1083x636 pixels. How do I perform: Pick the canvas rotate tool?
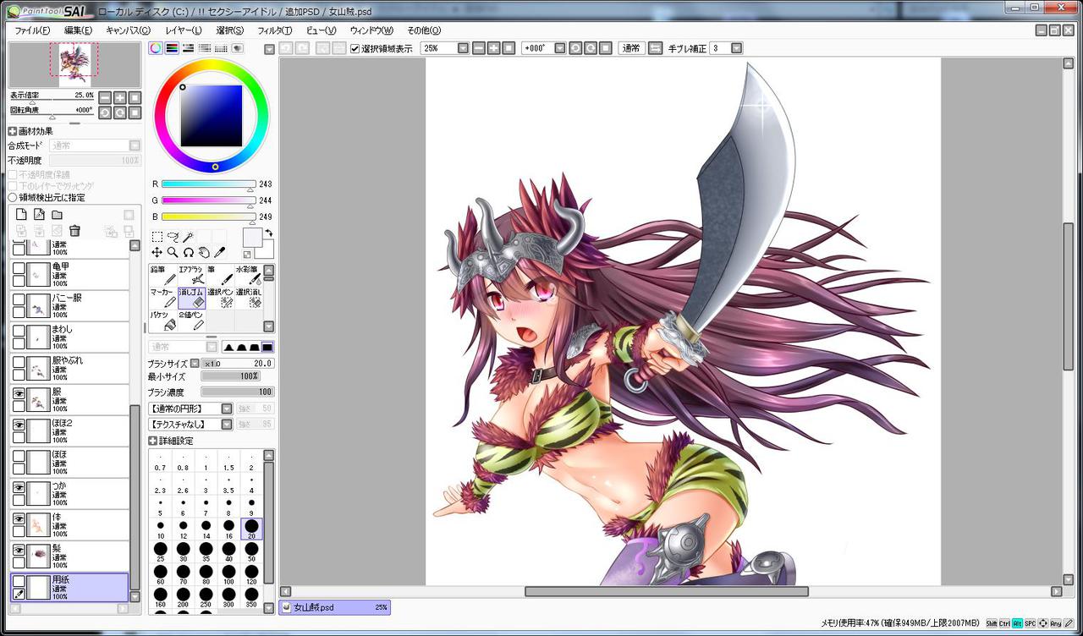[x=188, y=252]
